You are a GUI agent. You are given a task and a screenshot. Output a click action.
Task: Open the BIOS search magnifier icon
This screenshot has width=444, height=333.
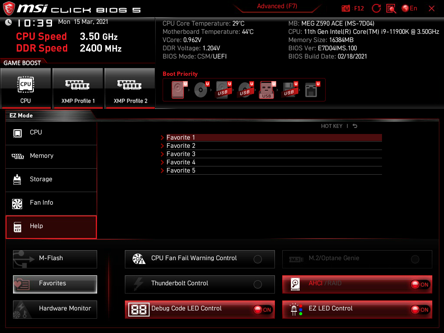(x=391, y=9)
